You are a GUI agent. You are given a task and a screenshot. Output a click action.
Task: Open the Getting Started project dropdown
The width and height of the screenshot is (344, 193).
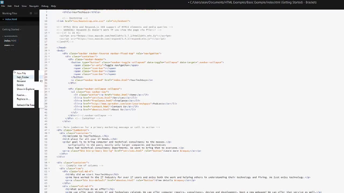[x=12, y=29]
